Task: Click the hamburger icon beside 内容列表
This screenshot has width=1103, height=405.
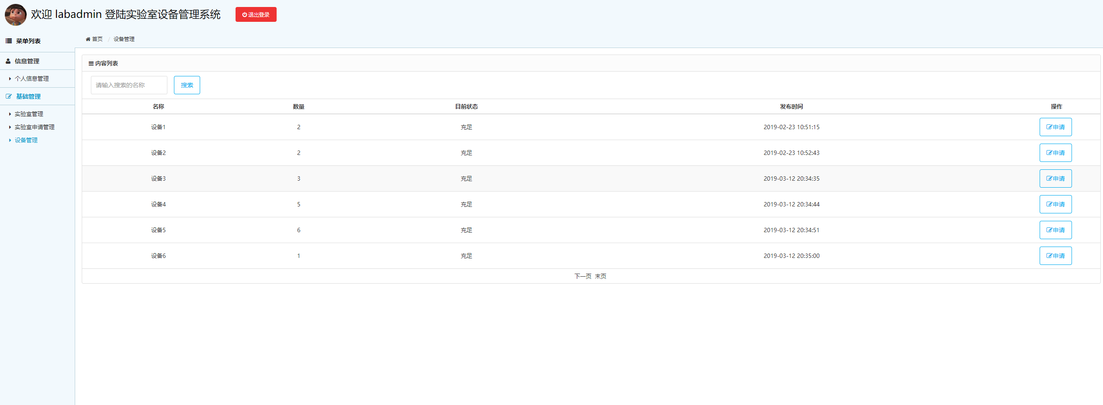Action: pyautogui.click(x=91, y=63)
